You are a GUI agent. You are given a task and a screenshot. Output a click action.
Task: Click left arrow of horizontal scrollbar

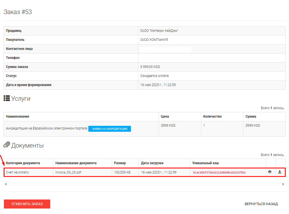(6, 184)
